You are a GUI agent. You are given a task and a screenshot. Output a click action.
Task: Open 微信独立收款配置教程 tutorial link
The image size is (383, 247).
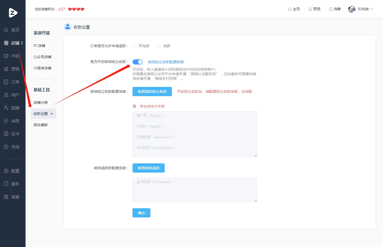(x=166, y=62)
